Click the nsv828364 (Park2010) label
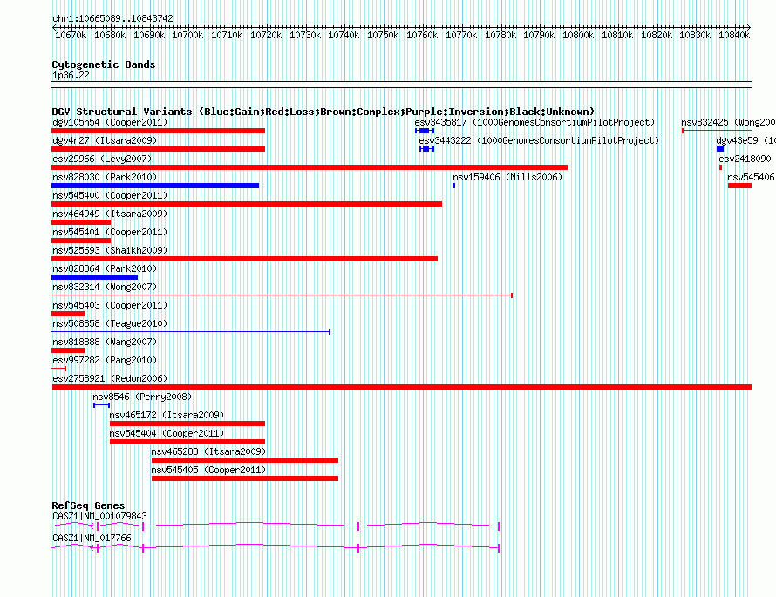 pyautogui.click(x=105, y=268)
